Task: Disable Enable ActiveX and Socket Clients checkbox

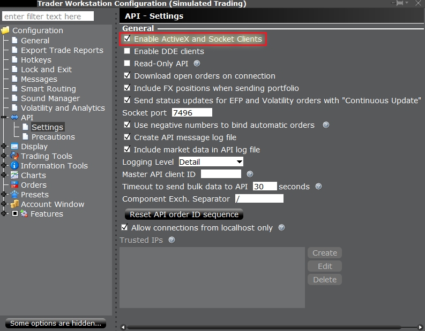Action: [x=127, y=39]
